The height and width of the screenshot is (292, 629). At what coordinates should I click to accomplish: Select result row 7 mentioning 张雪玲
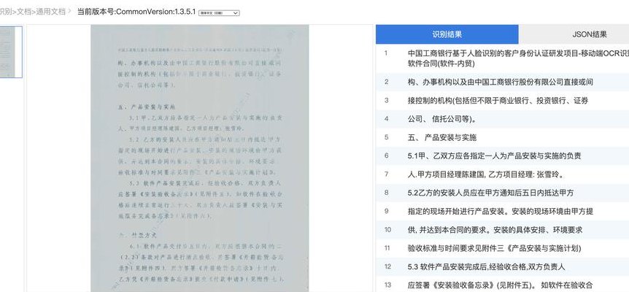502,174
